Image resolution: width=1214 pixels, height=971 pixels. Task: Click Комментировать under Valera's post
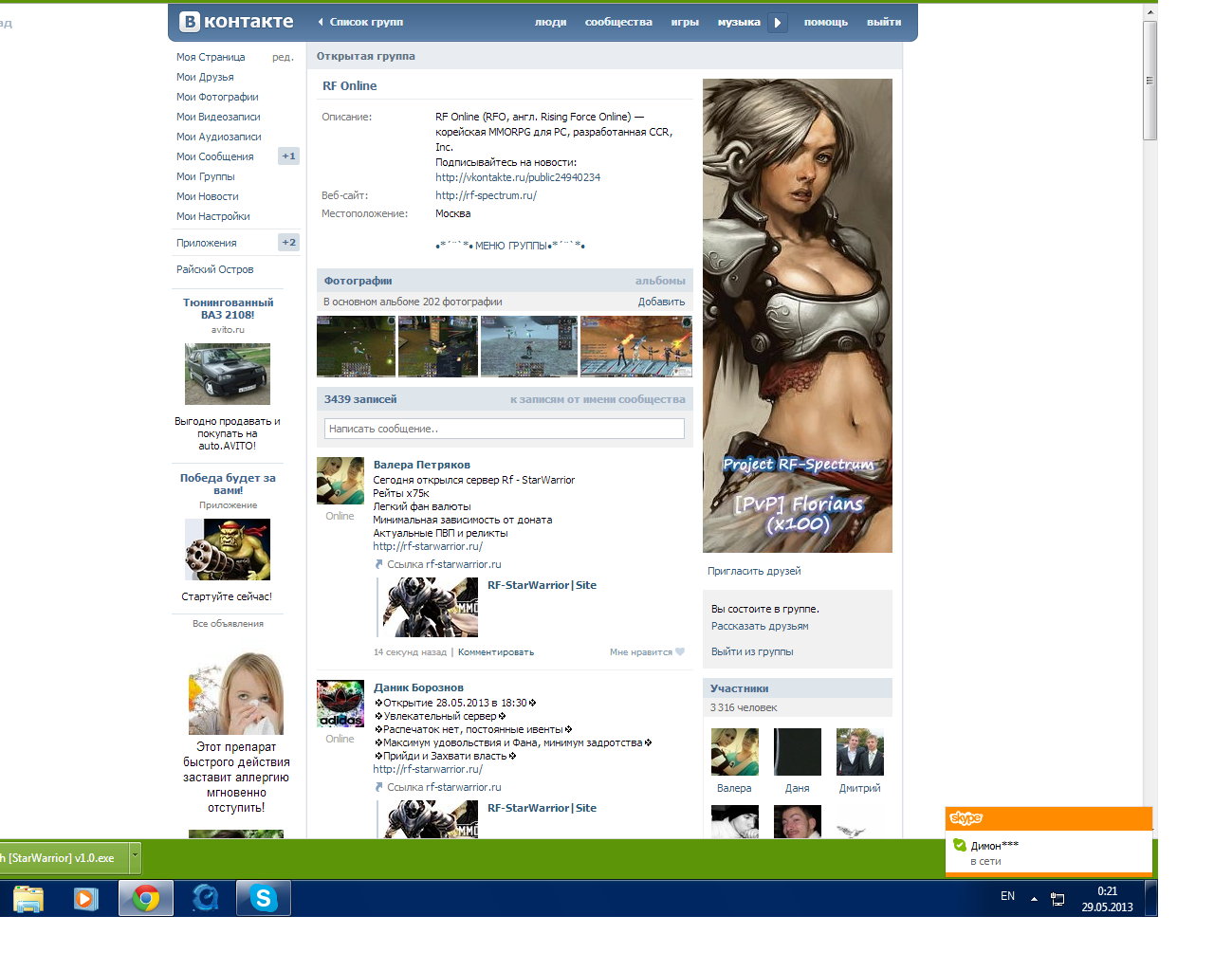(x=496, y=652)
